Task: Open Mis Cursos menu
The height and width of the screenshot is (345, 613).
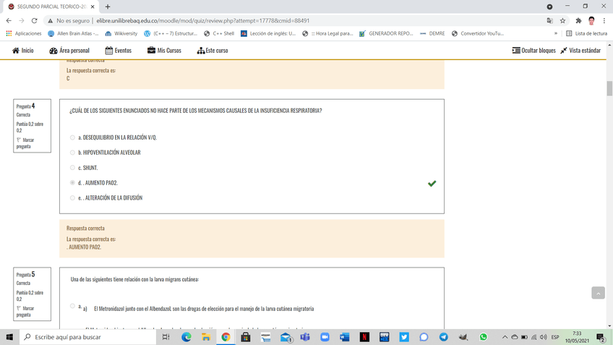Action: tap(164, 51)
